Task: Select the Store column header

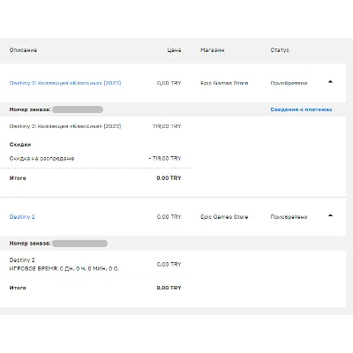Action: tap(213, 50)
